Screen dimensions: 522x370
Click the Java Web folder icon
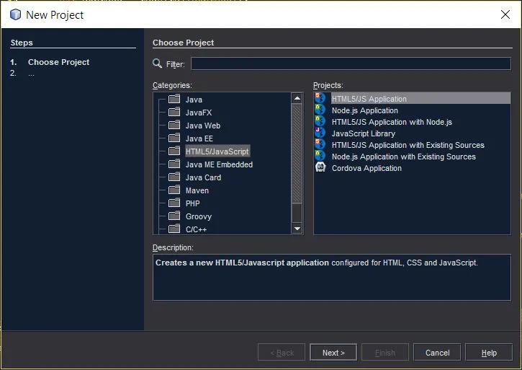tap(174, 125)
